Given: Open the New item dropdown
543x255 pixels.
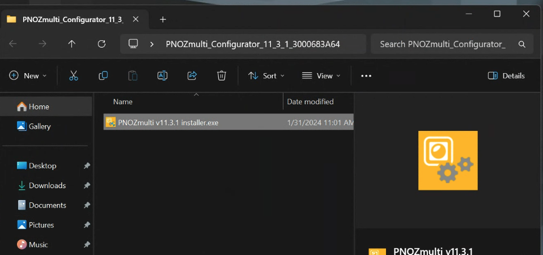Looking at the screenshot, I should (x=28, y=76).
